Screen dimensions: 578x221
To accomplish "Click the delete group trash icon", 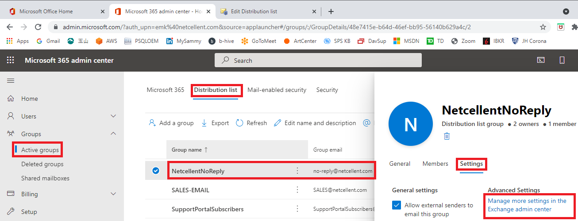I will 447,136.
